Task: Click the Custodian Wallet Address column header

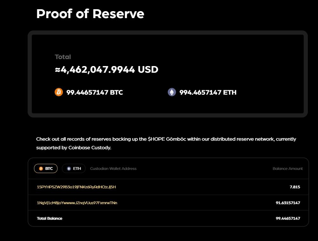Action: (113, 169)
